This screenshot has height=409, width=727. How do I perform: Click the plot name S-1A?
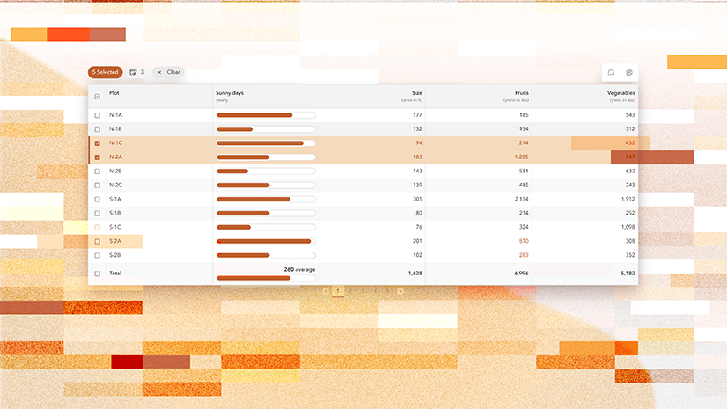pos(115,199)
